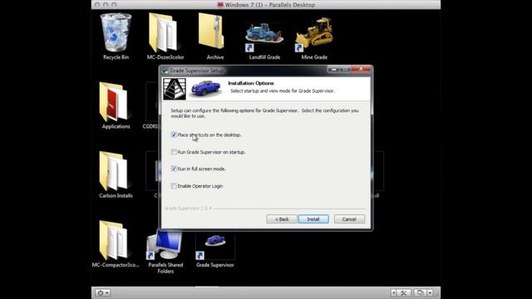Select the Archive zip folder icon

click(x=211, y=32)
